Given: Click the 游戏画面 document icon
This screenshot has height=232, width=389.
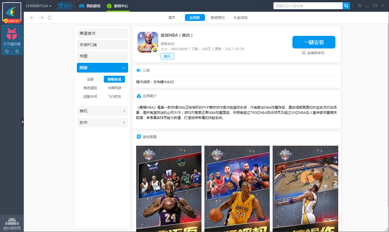Looking at the screenshot, I should pos(139,137).
